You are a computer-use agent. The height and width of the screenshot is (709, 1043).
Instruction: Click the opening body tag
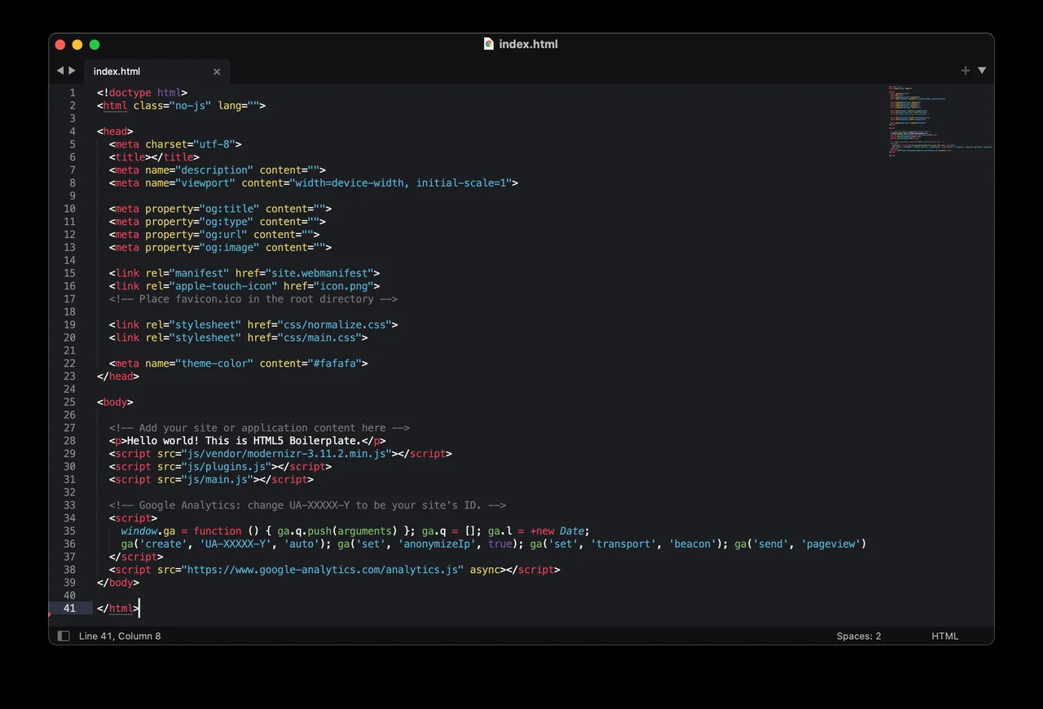point(115,402)
